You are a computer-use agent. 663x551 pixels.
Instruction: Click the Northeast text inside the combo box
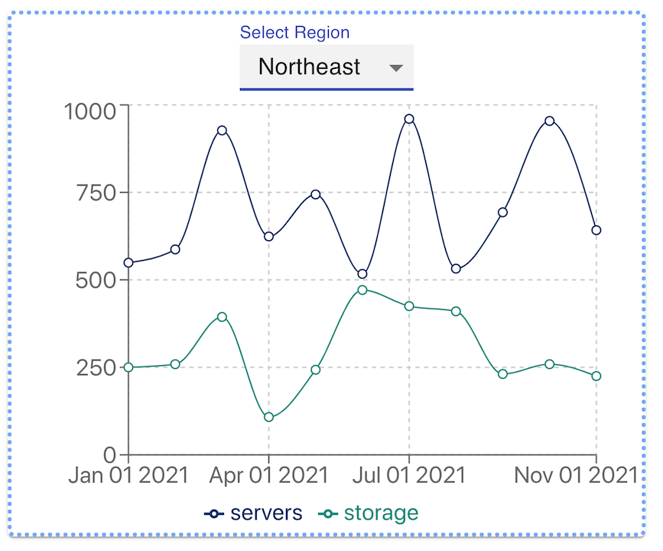[x=309, y=67]
